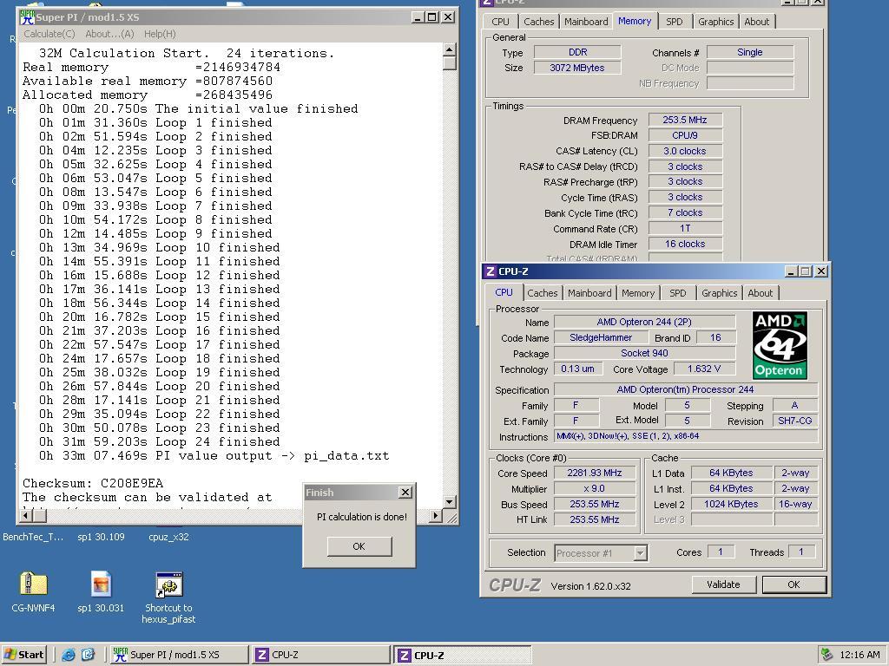Image resolution: width=889 pixels, height=666 pixels.
Task: Select Mainboard tab in back CPU-Z window
Action: pyautogui.click(x=586, y=22)
